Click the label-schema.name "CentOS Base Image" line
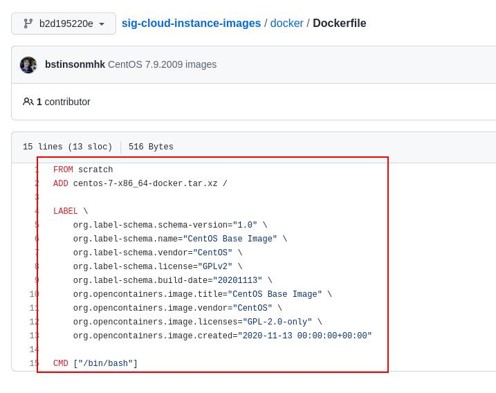Image resolution: width=496 pixels, height=393 pixels. 180,239
